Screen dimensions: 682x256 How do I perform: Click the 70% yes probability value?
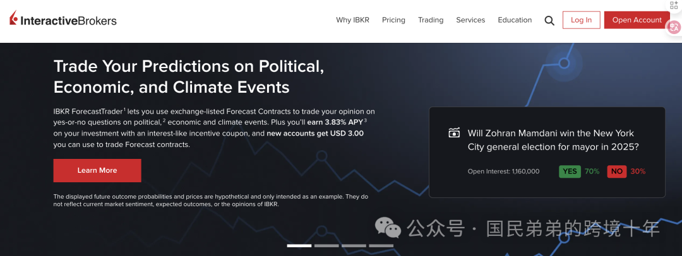pos(592,172)
